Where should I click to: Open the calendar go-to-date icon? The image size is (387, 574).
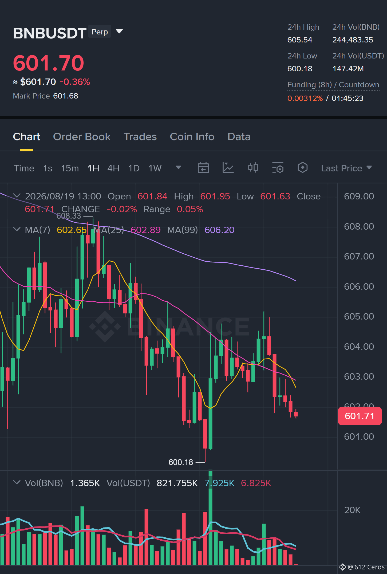(203, 168)
